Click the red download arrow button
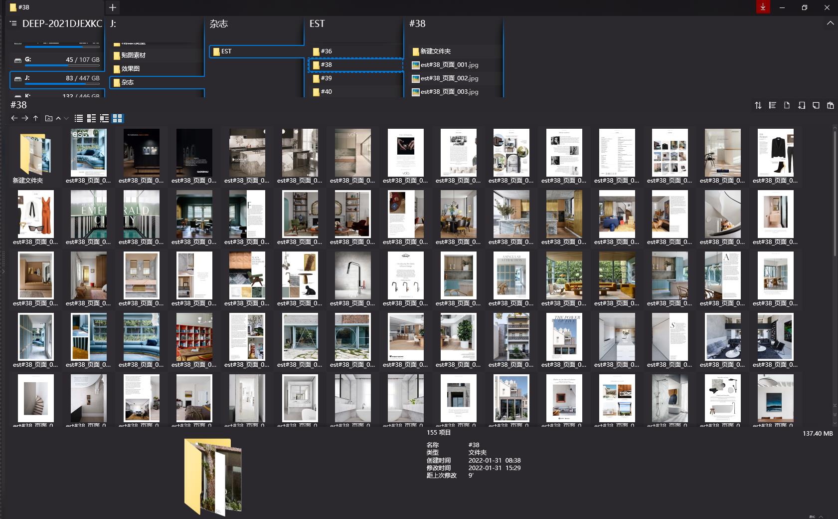The height and width of the screenshot is (519, 838). (763, 7)
